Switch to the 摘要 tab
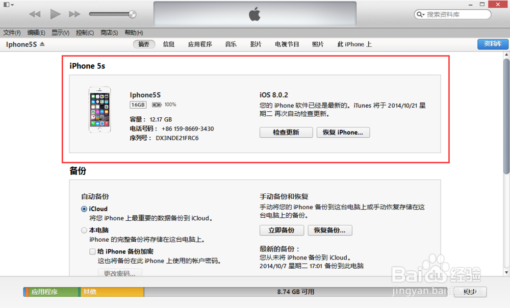The image size is (510, 308). (144, 44)
